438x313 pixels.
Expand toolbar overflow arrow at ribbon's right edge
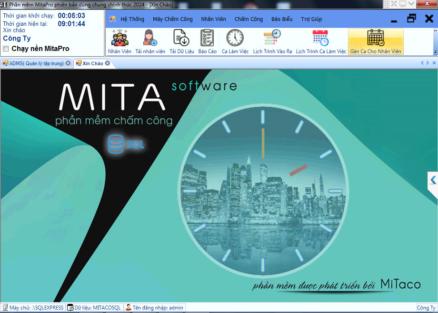(x=435, y=52)
